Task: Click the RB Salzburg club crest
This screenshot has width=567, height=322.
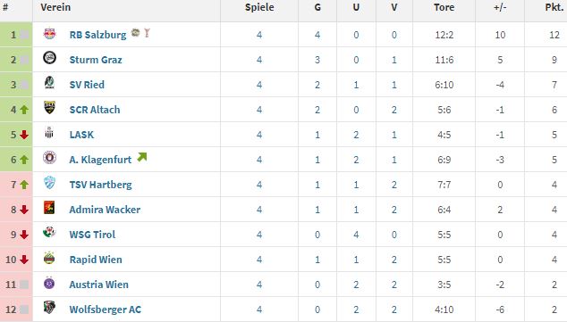Action: click(x=49, y=34)
